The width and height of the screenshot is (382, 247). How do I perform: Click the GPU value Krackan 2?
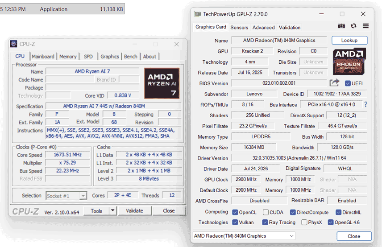(252, 51)
